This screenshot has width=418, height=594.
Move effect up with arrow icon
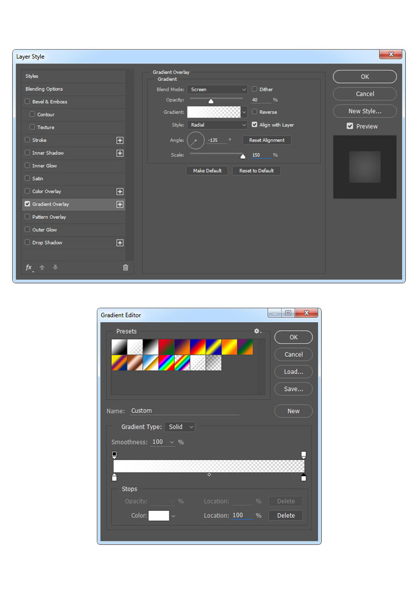point(42,267)
